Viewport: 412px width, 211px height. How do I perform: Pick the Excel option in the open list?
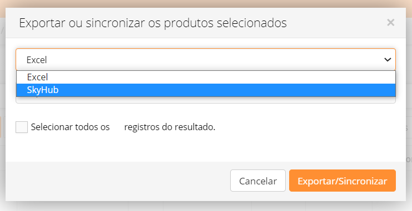tap(206, 77)
